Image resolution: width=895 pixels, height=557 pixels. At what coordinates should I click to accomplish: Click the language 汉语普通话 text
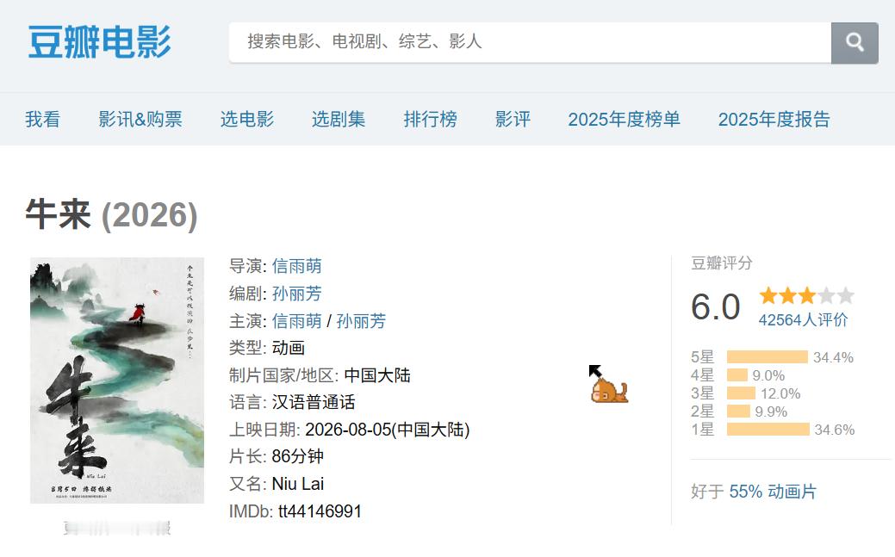[x=314, y=402]
